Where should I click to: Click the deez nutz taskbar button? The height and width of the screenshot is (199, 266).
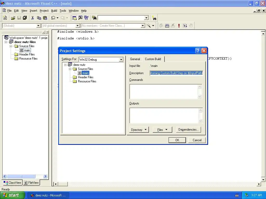(x=48, y=195)
